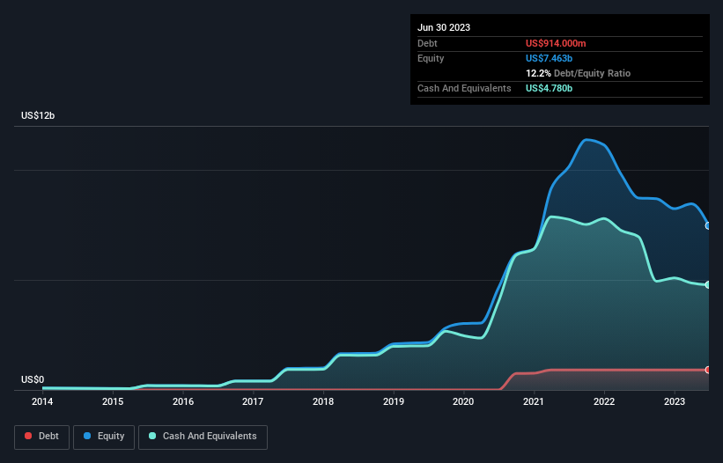Click the blue Equity endpoint marker

pyautogui.click(x=708, y=225)
